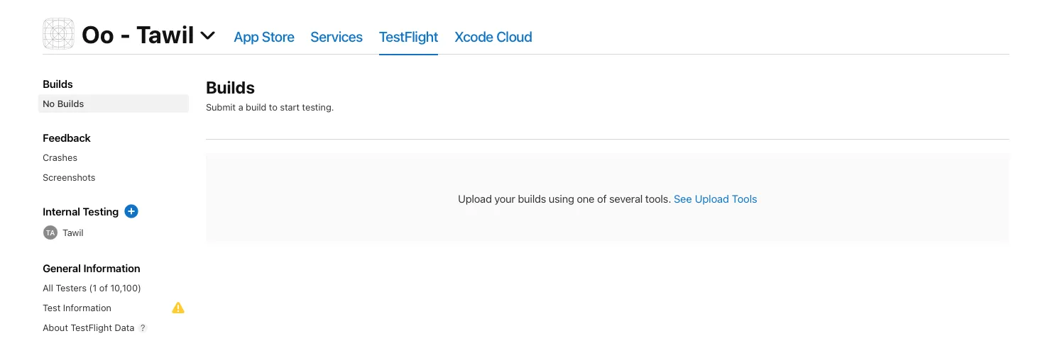
Task: Click the app icon placeholder beside Oo - Tawil
Action: [x=59, y=34]
